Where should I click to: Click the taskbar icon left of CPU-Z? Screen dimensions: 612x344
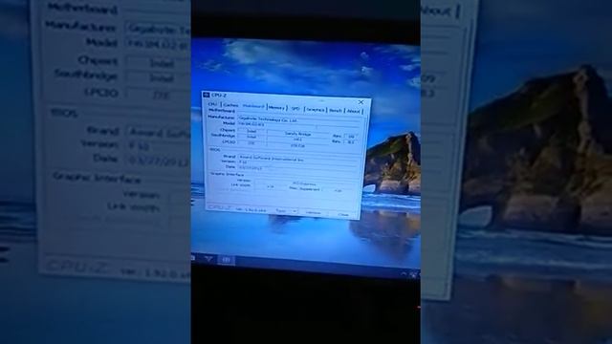click(208, 259)
